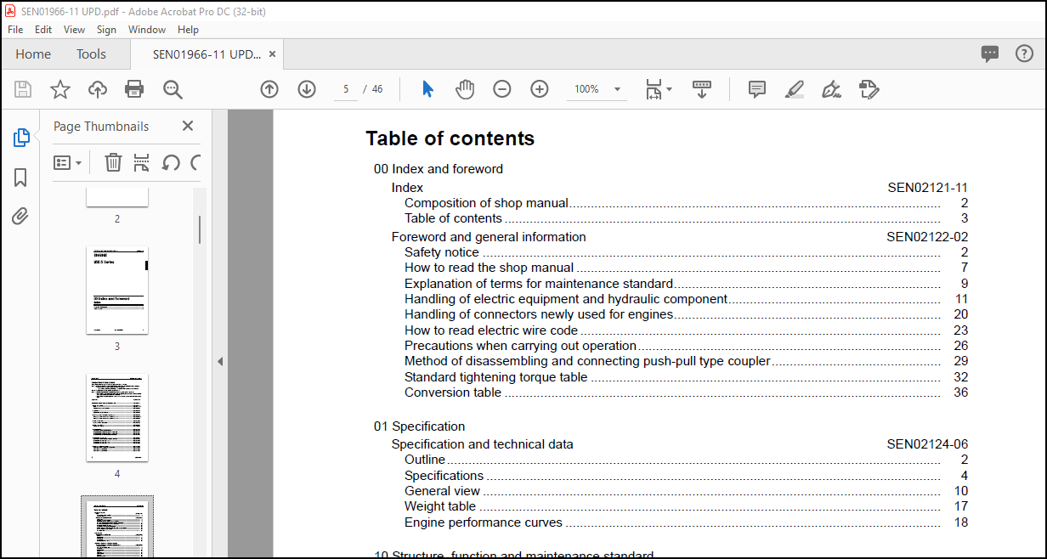Add a sticky note comment
The width and height of the screenshot is (1047, 559).
point(757,89)
